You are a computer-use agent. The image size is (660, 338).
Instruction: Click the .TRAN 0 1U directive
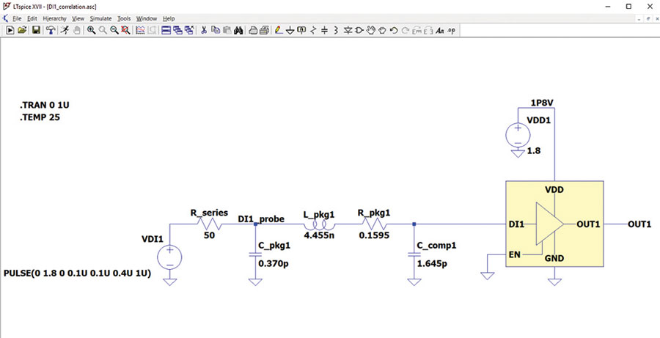(x=44, y=106)
